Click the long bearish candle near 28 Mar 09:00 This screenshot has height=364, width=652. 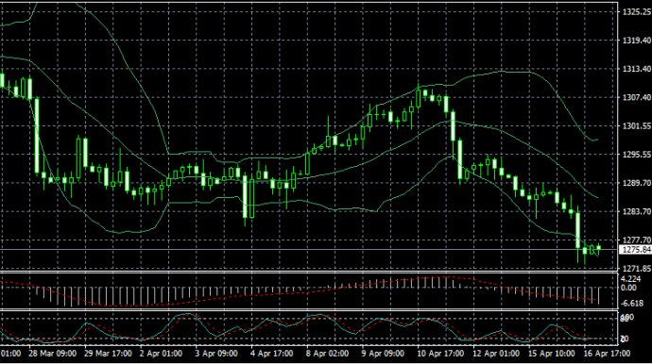tap(37, 136)
